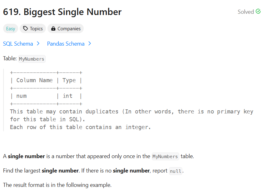Open the Companies pill button
The height and width of the screenshot is (190, 262).
[x=66, y=29]
